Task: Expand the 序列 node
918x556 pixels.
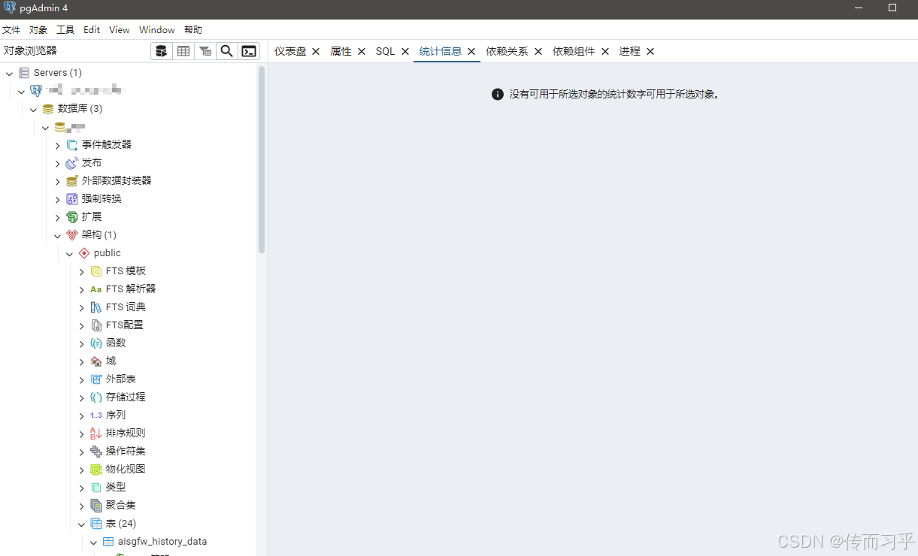Action: pos(81,415)
